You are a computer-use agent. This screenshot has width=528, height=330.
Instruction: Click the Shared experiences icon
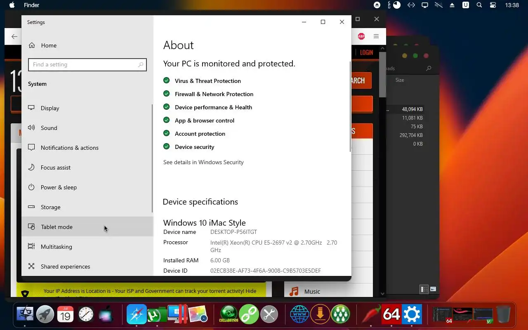31,266
